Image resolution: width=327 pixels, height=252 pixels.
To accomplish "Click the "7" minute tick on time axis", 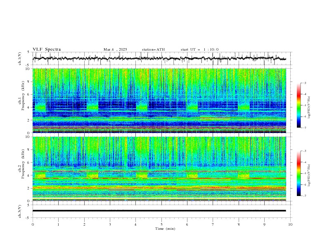I will (213, 224).
